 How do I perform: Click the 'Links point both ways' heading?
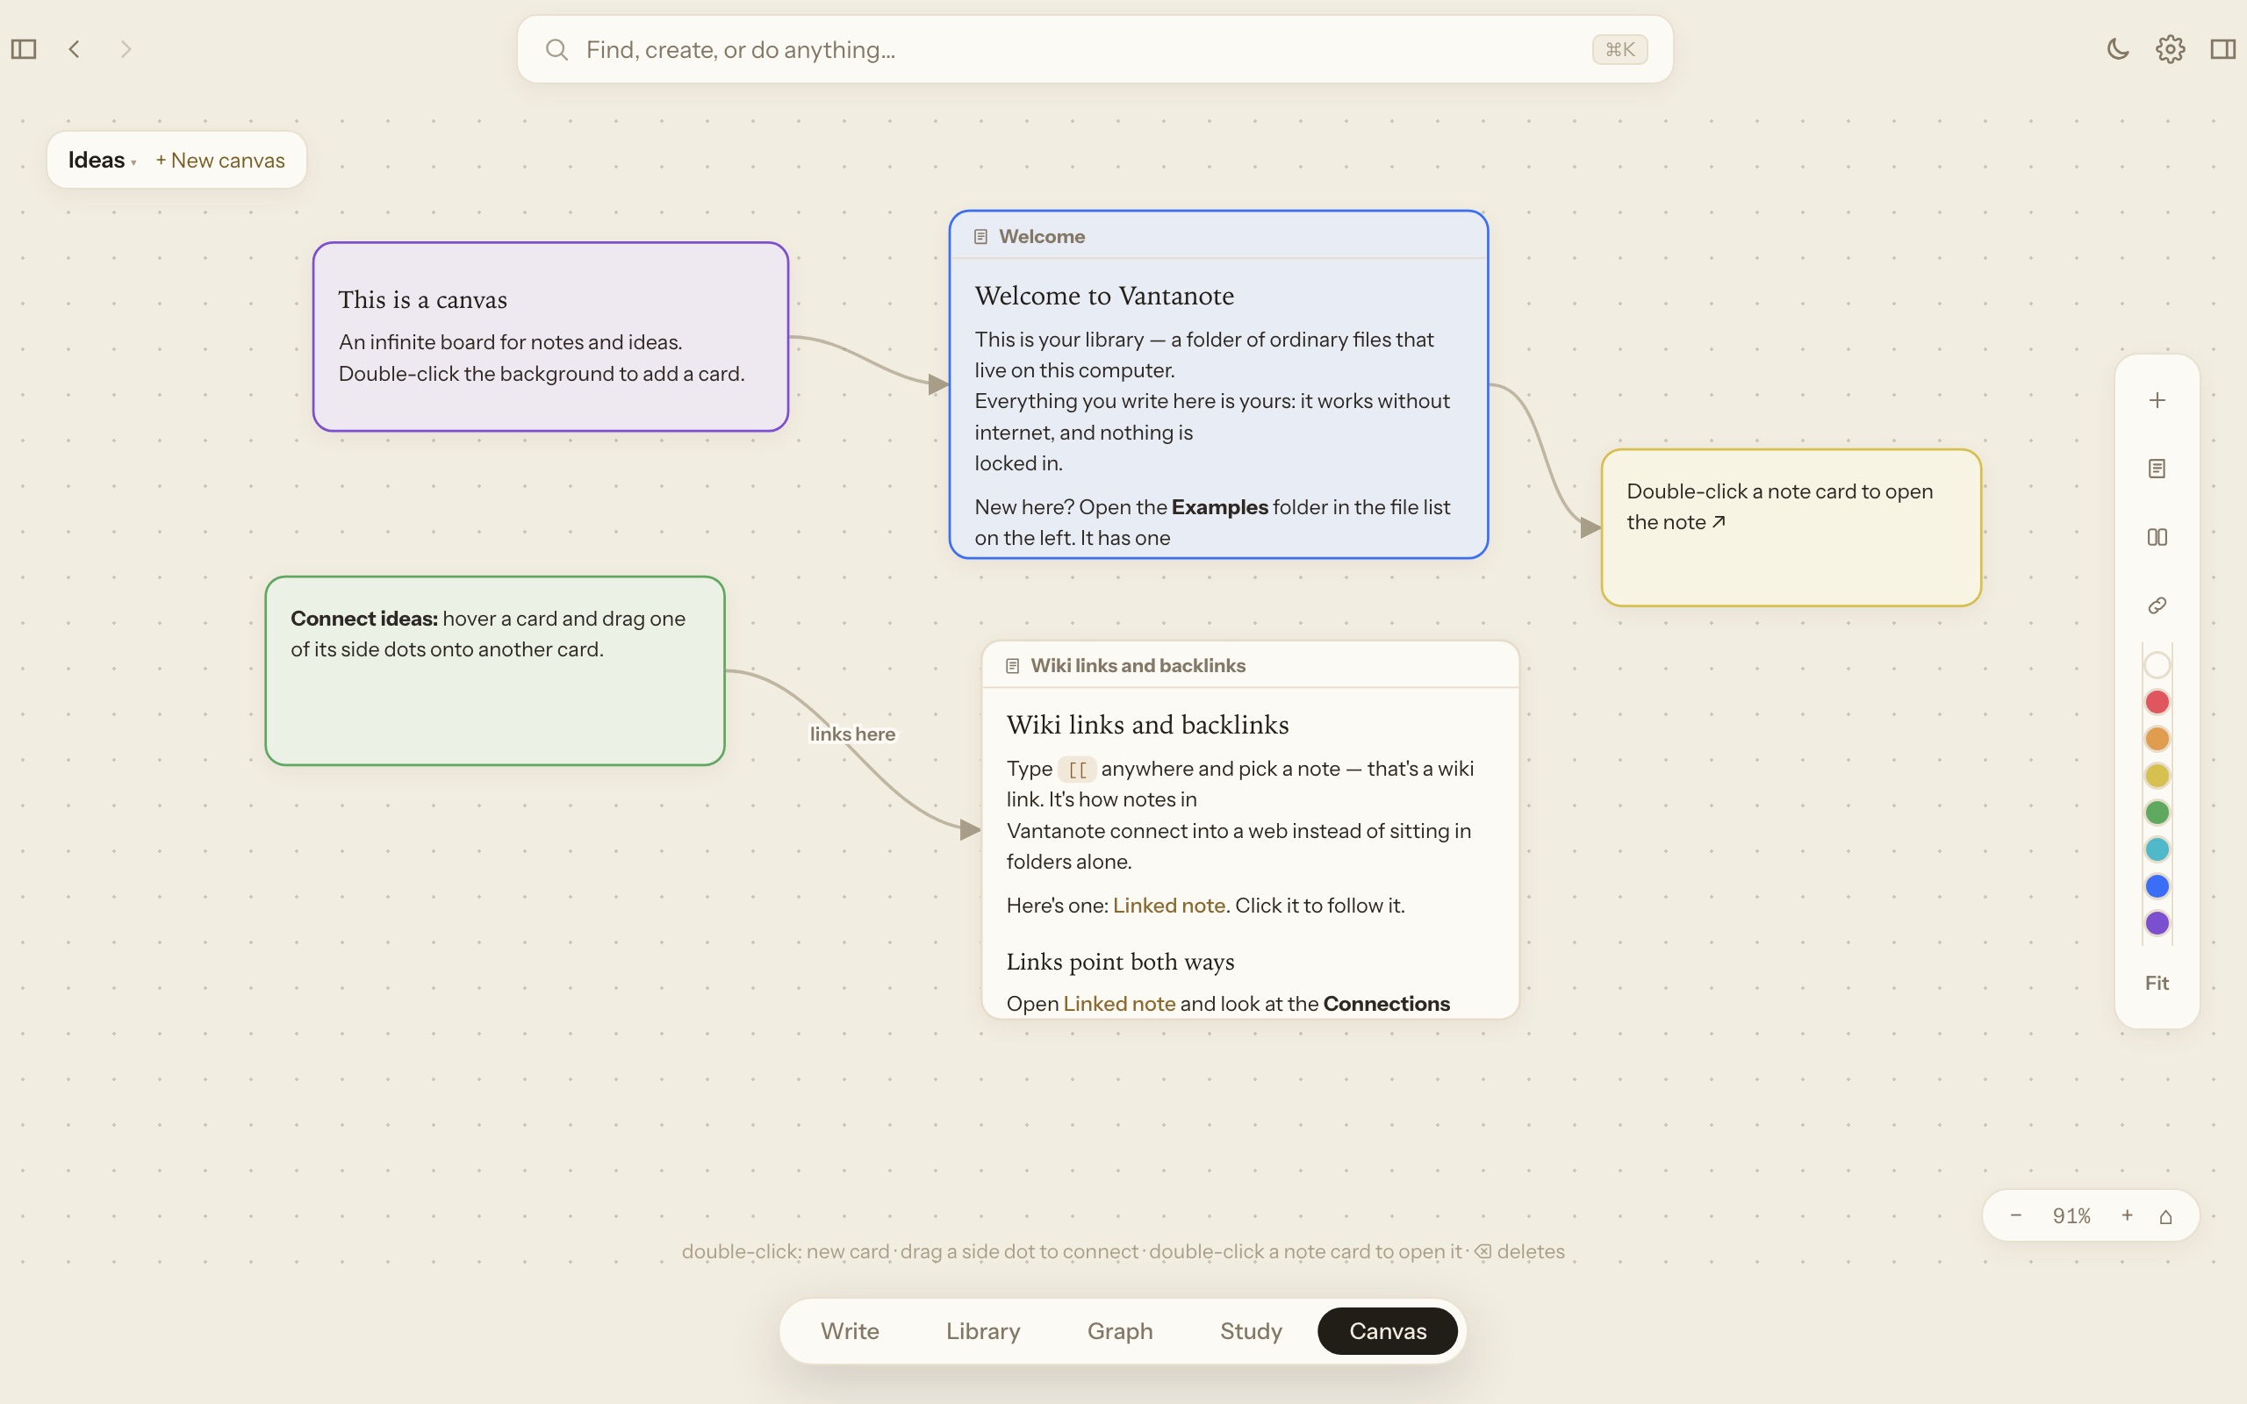click(1120, 962)
